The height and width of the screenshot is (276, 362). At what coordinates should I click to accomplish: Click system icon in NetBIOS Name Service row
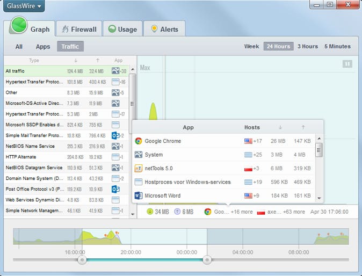115,146
